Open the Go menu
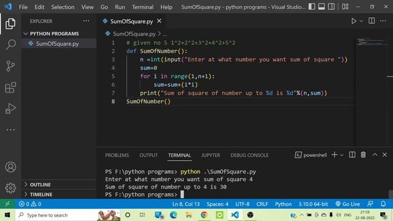The width and height of the screenshot is (393, 221). pos(104,7)
